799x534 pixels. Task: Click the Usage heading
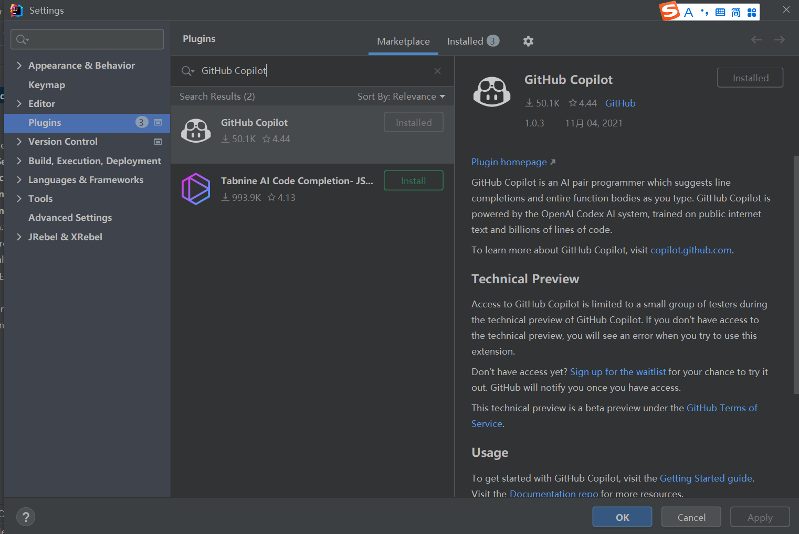click(490, 453)
